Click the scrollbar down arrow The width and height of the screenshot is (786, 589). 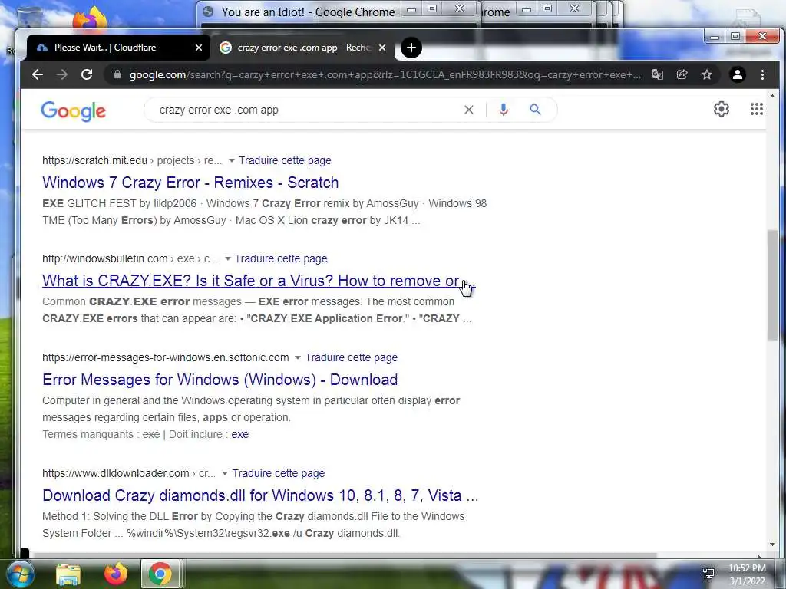point(772,545)
